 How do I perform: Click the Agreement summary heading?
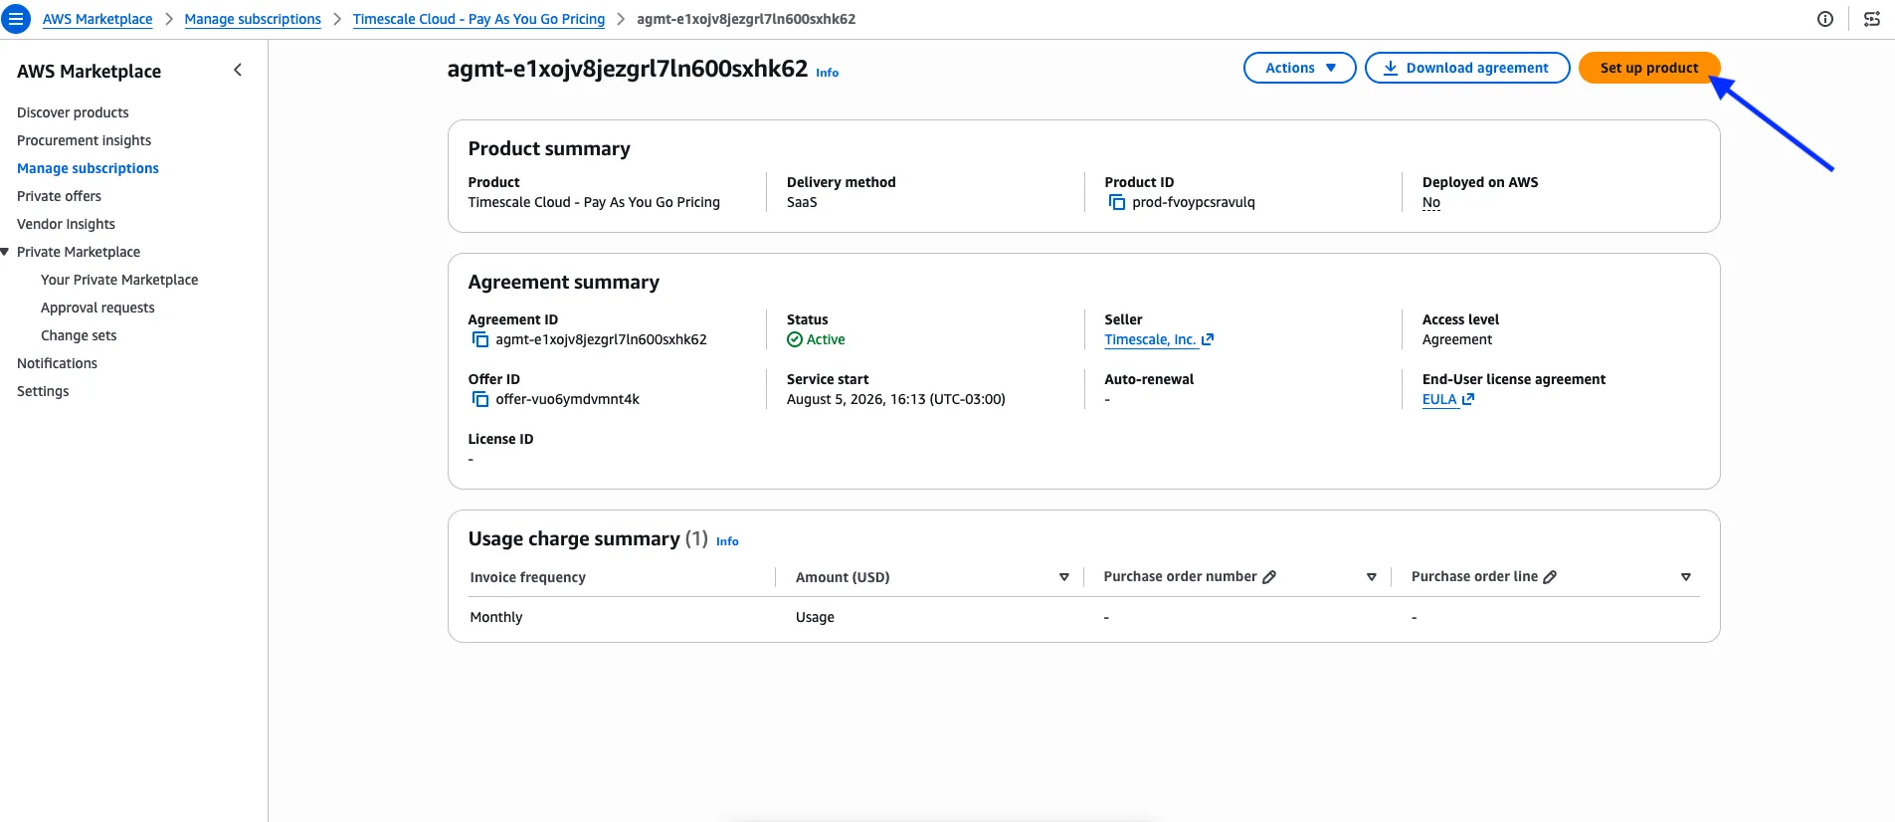pyautogui.click(x=564, y=282)
